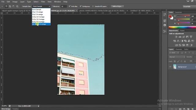Switch to the Paths tab
Screen dimensions: 196x110
(186, 49)
